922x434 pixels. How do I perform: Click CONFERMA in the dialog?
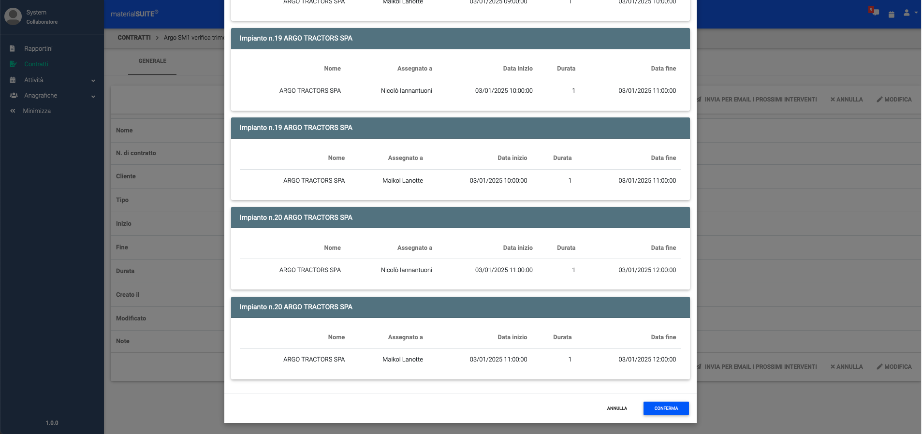(666, 408)
